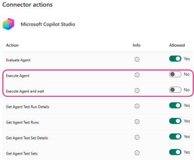Select the Get Agent Test Run Details label
The height and width of the screenshot is (160, 194).
tap(27, 107)
